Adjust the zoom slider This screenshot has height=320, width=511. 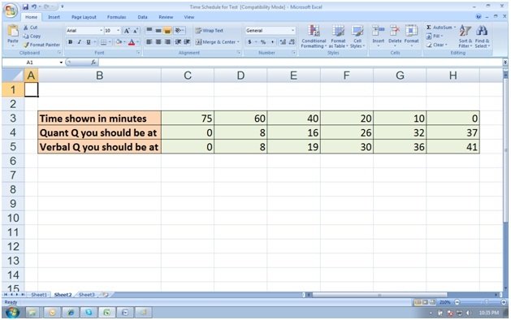486,302
